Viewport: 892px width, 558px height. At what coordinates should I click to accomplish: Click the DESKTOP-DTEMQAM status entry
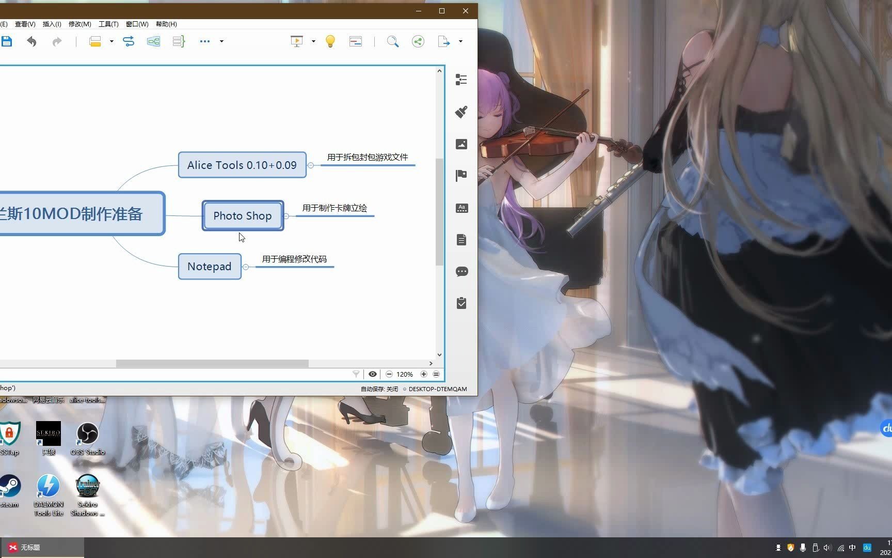point(438,389)
